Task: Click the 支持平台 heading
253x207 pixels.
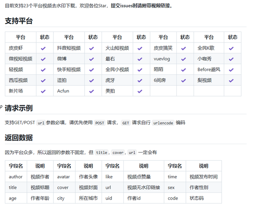Action: pos(19,21)
